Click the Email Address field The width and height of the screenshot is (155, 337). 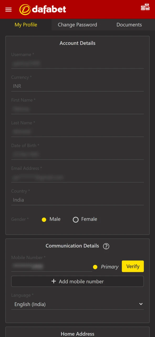(x=77, y=177)
